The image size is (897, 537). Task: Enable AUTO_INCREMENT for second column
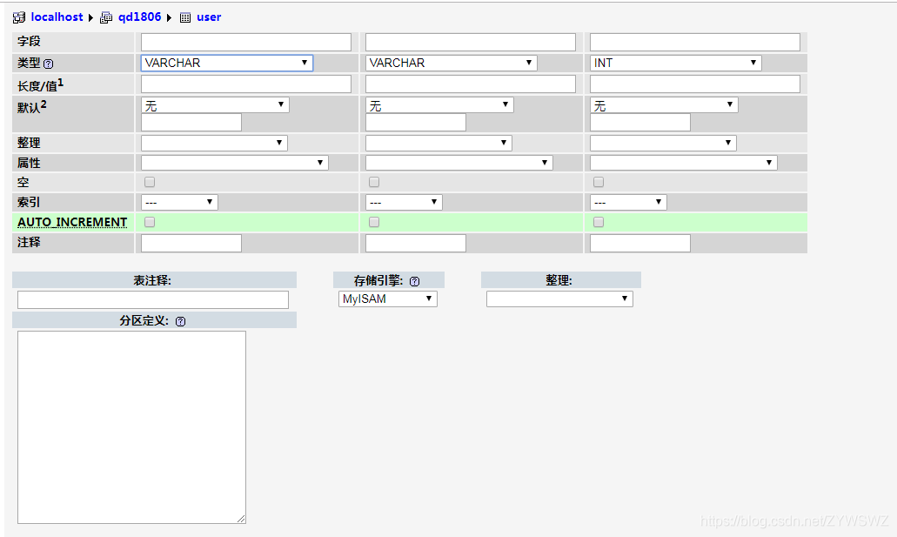coord(374,222)
